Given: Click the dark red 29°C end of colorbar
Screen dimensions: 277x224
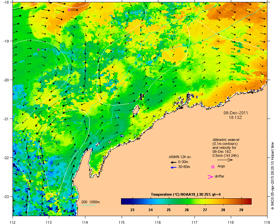Looking at the screenshot, I should [249, 201].
